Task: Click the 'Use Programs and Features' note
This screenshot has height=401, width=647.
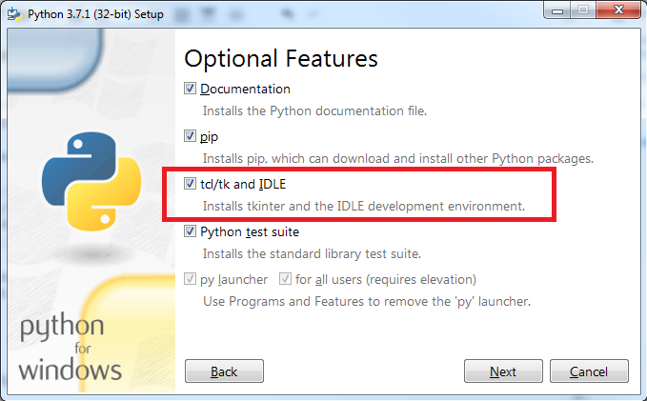Action: point(366,301)
